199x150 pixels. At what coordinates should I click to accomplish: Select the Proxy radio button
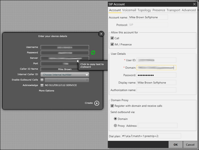(x=115, y=125)
